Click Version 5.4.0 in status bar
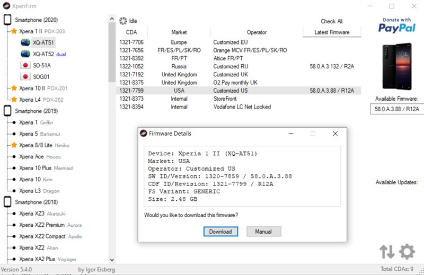424x275 pixels. coord(16,270)
